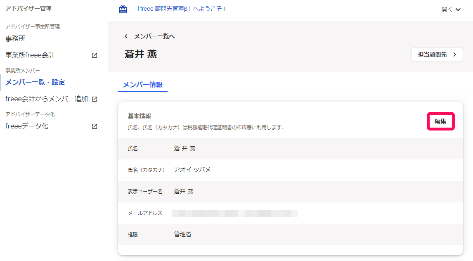Select the 氏名 value 蒼 井 燕
Screen dimensions: 473x261
pos(184,148)
